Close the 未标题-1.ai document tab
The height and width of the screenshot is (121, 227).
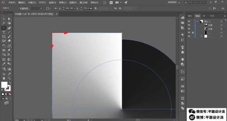click(x=57, y=14)
